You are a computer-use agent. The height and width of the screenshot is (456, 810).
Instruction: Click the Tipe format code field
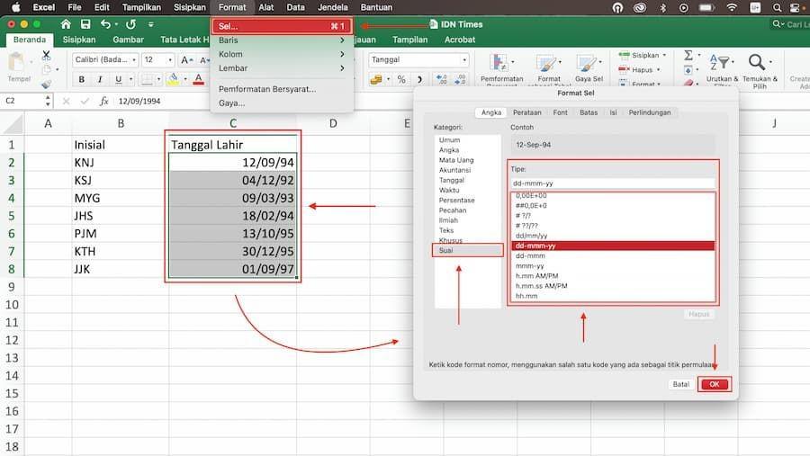click(613, 183)
